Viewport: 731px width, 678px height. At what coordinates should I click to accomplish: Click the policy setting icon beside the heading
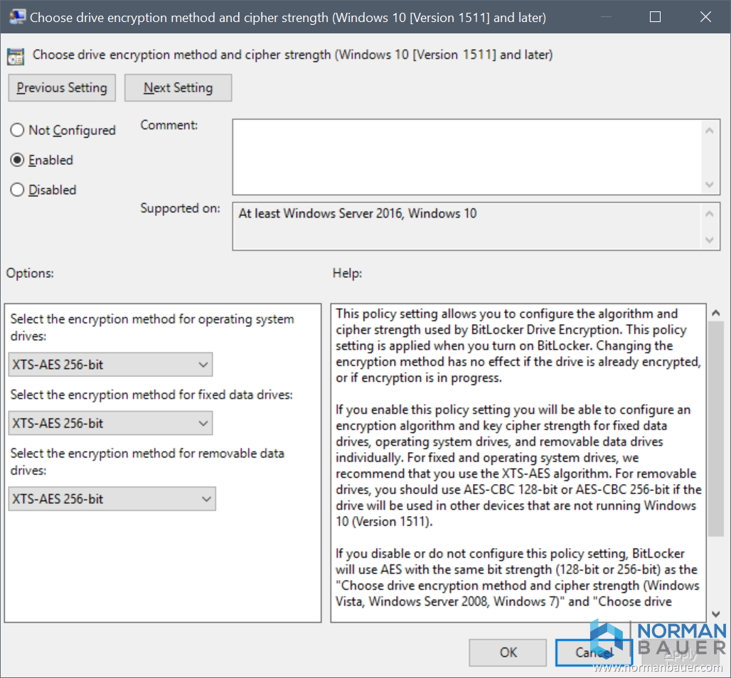point(17,55)
